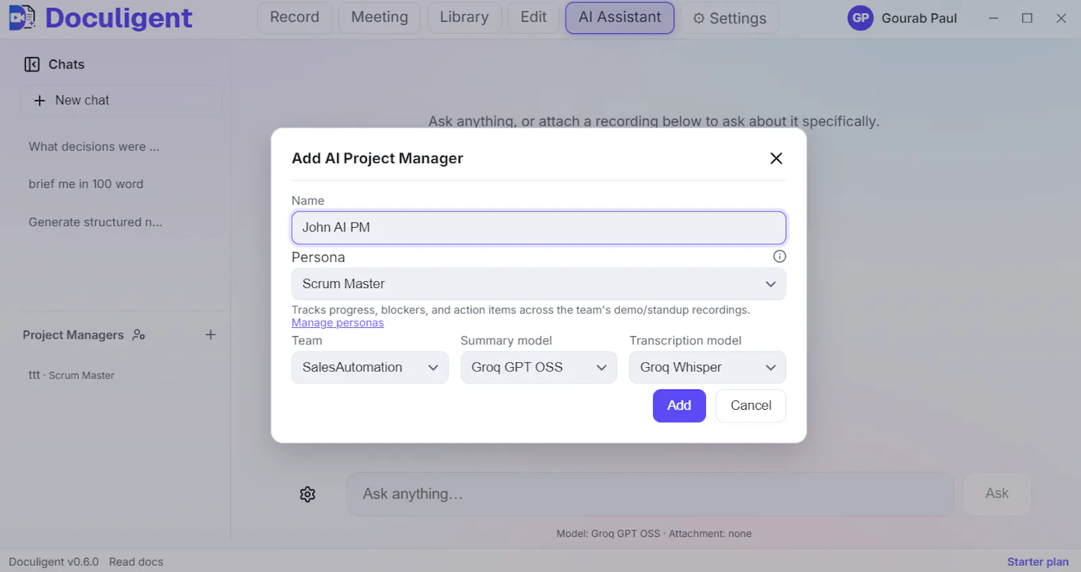
Task: Click the Project Managers heading
Action: coord(73,335)
